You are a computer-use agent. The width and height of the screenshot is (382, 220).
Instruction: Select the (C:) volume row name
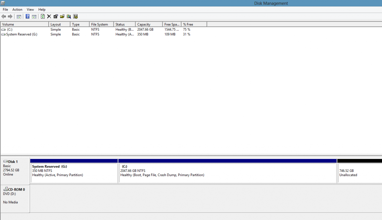(x=10, y=30)
